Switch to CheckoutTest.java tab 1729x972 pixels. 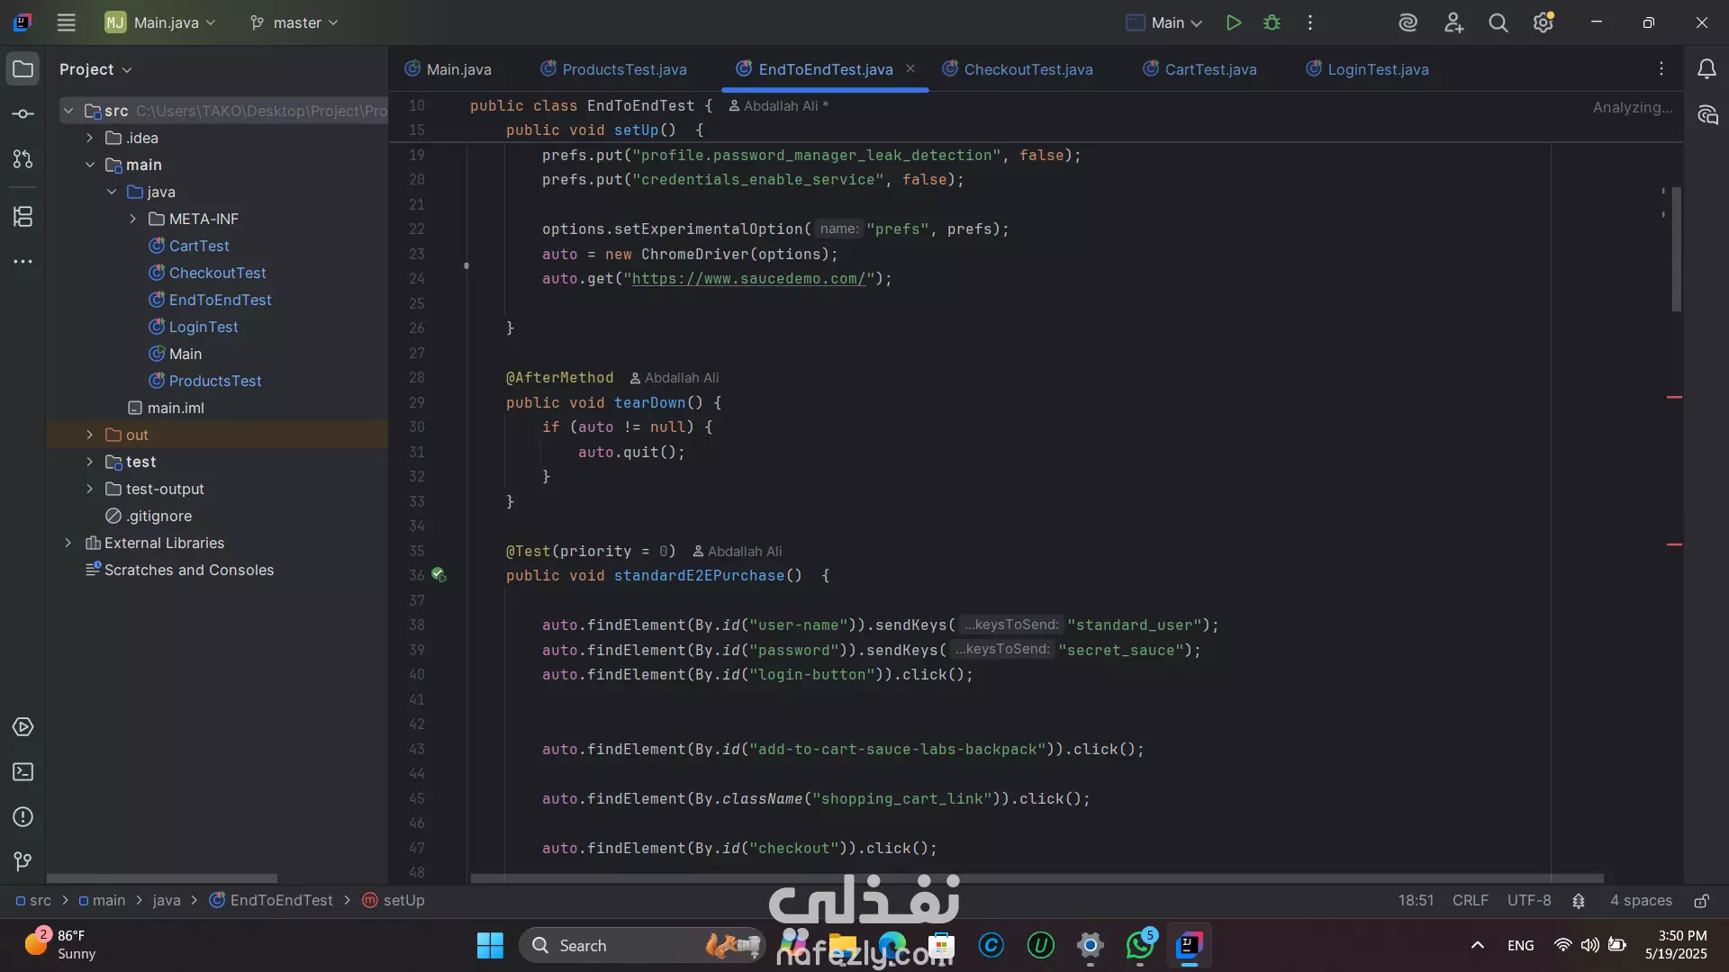tap(1018, 69)
